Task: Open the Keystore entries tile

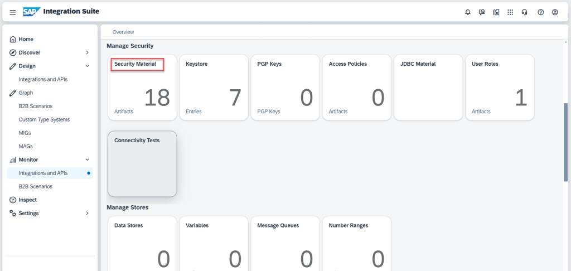Action: (213, 87)
